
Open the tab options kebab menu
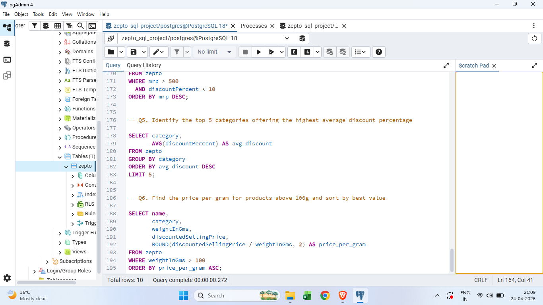pyautogui.click(x=534, y=26)
